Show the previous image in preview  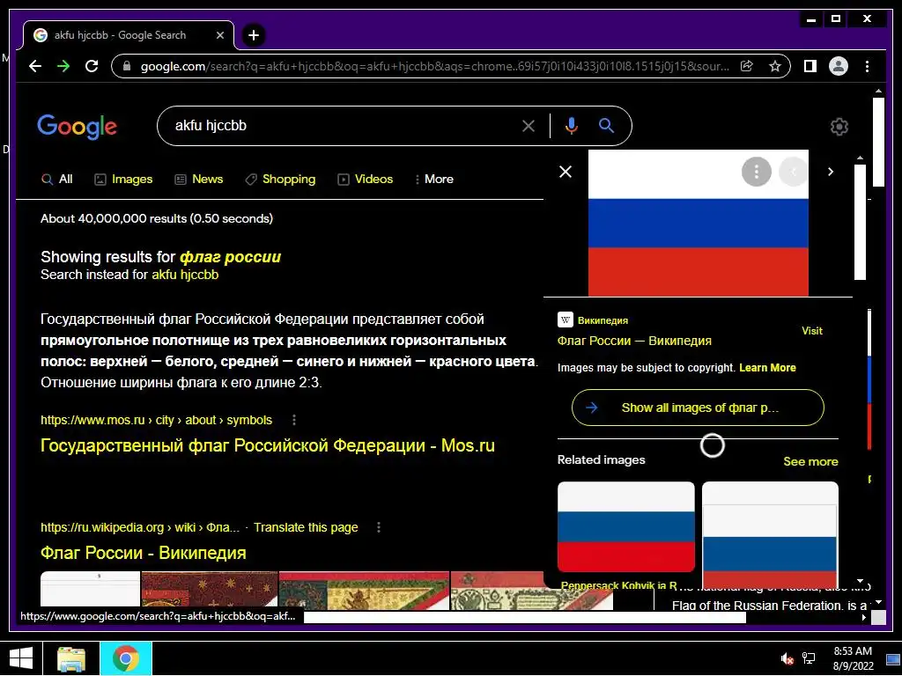click(794, 172)
